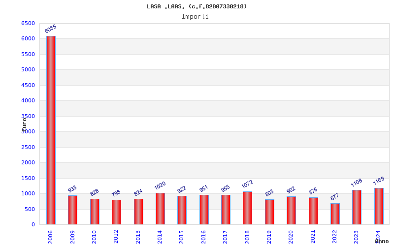Click the 2022 bar valued 677

point(335,214)
